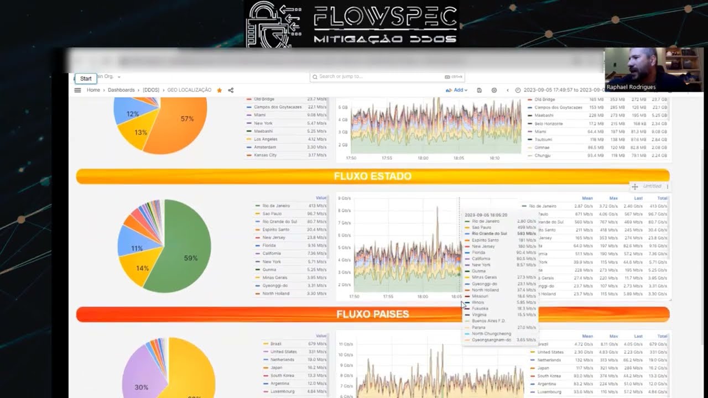708x398 pixels.
Task: Mark dashboard as favorite with star icon
Action: pyautogui.click(x=219, y=90)
